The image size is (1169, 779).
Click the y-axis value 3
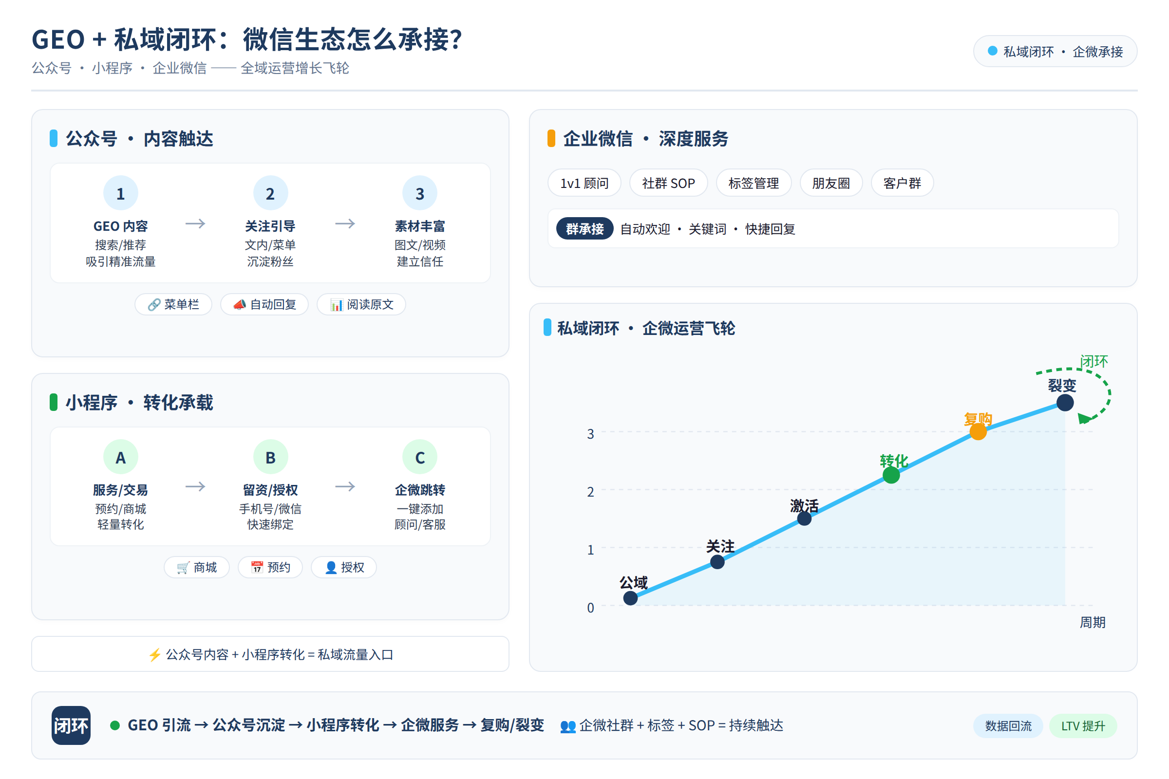pos(590,434)
